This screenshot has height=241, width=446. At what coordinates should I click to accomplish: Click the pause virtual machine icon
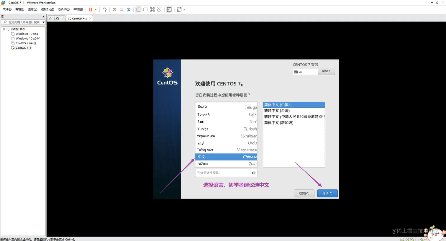point(91,10)
